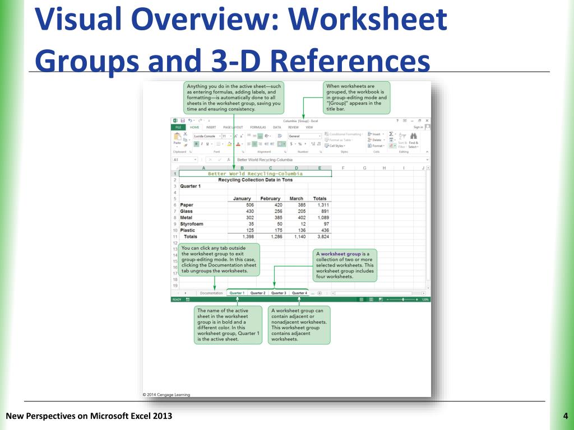Screen dimensions: 574x430
Task: Expand the formula bar chevron
Action: (427, 160)
